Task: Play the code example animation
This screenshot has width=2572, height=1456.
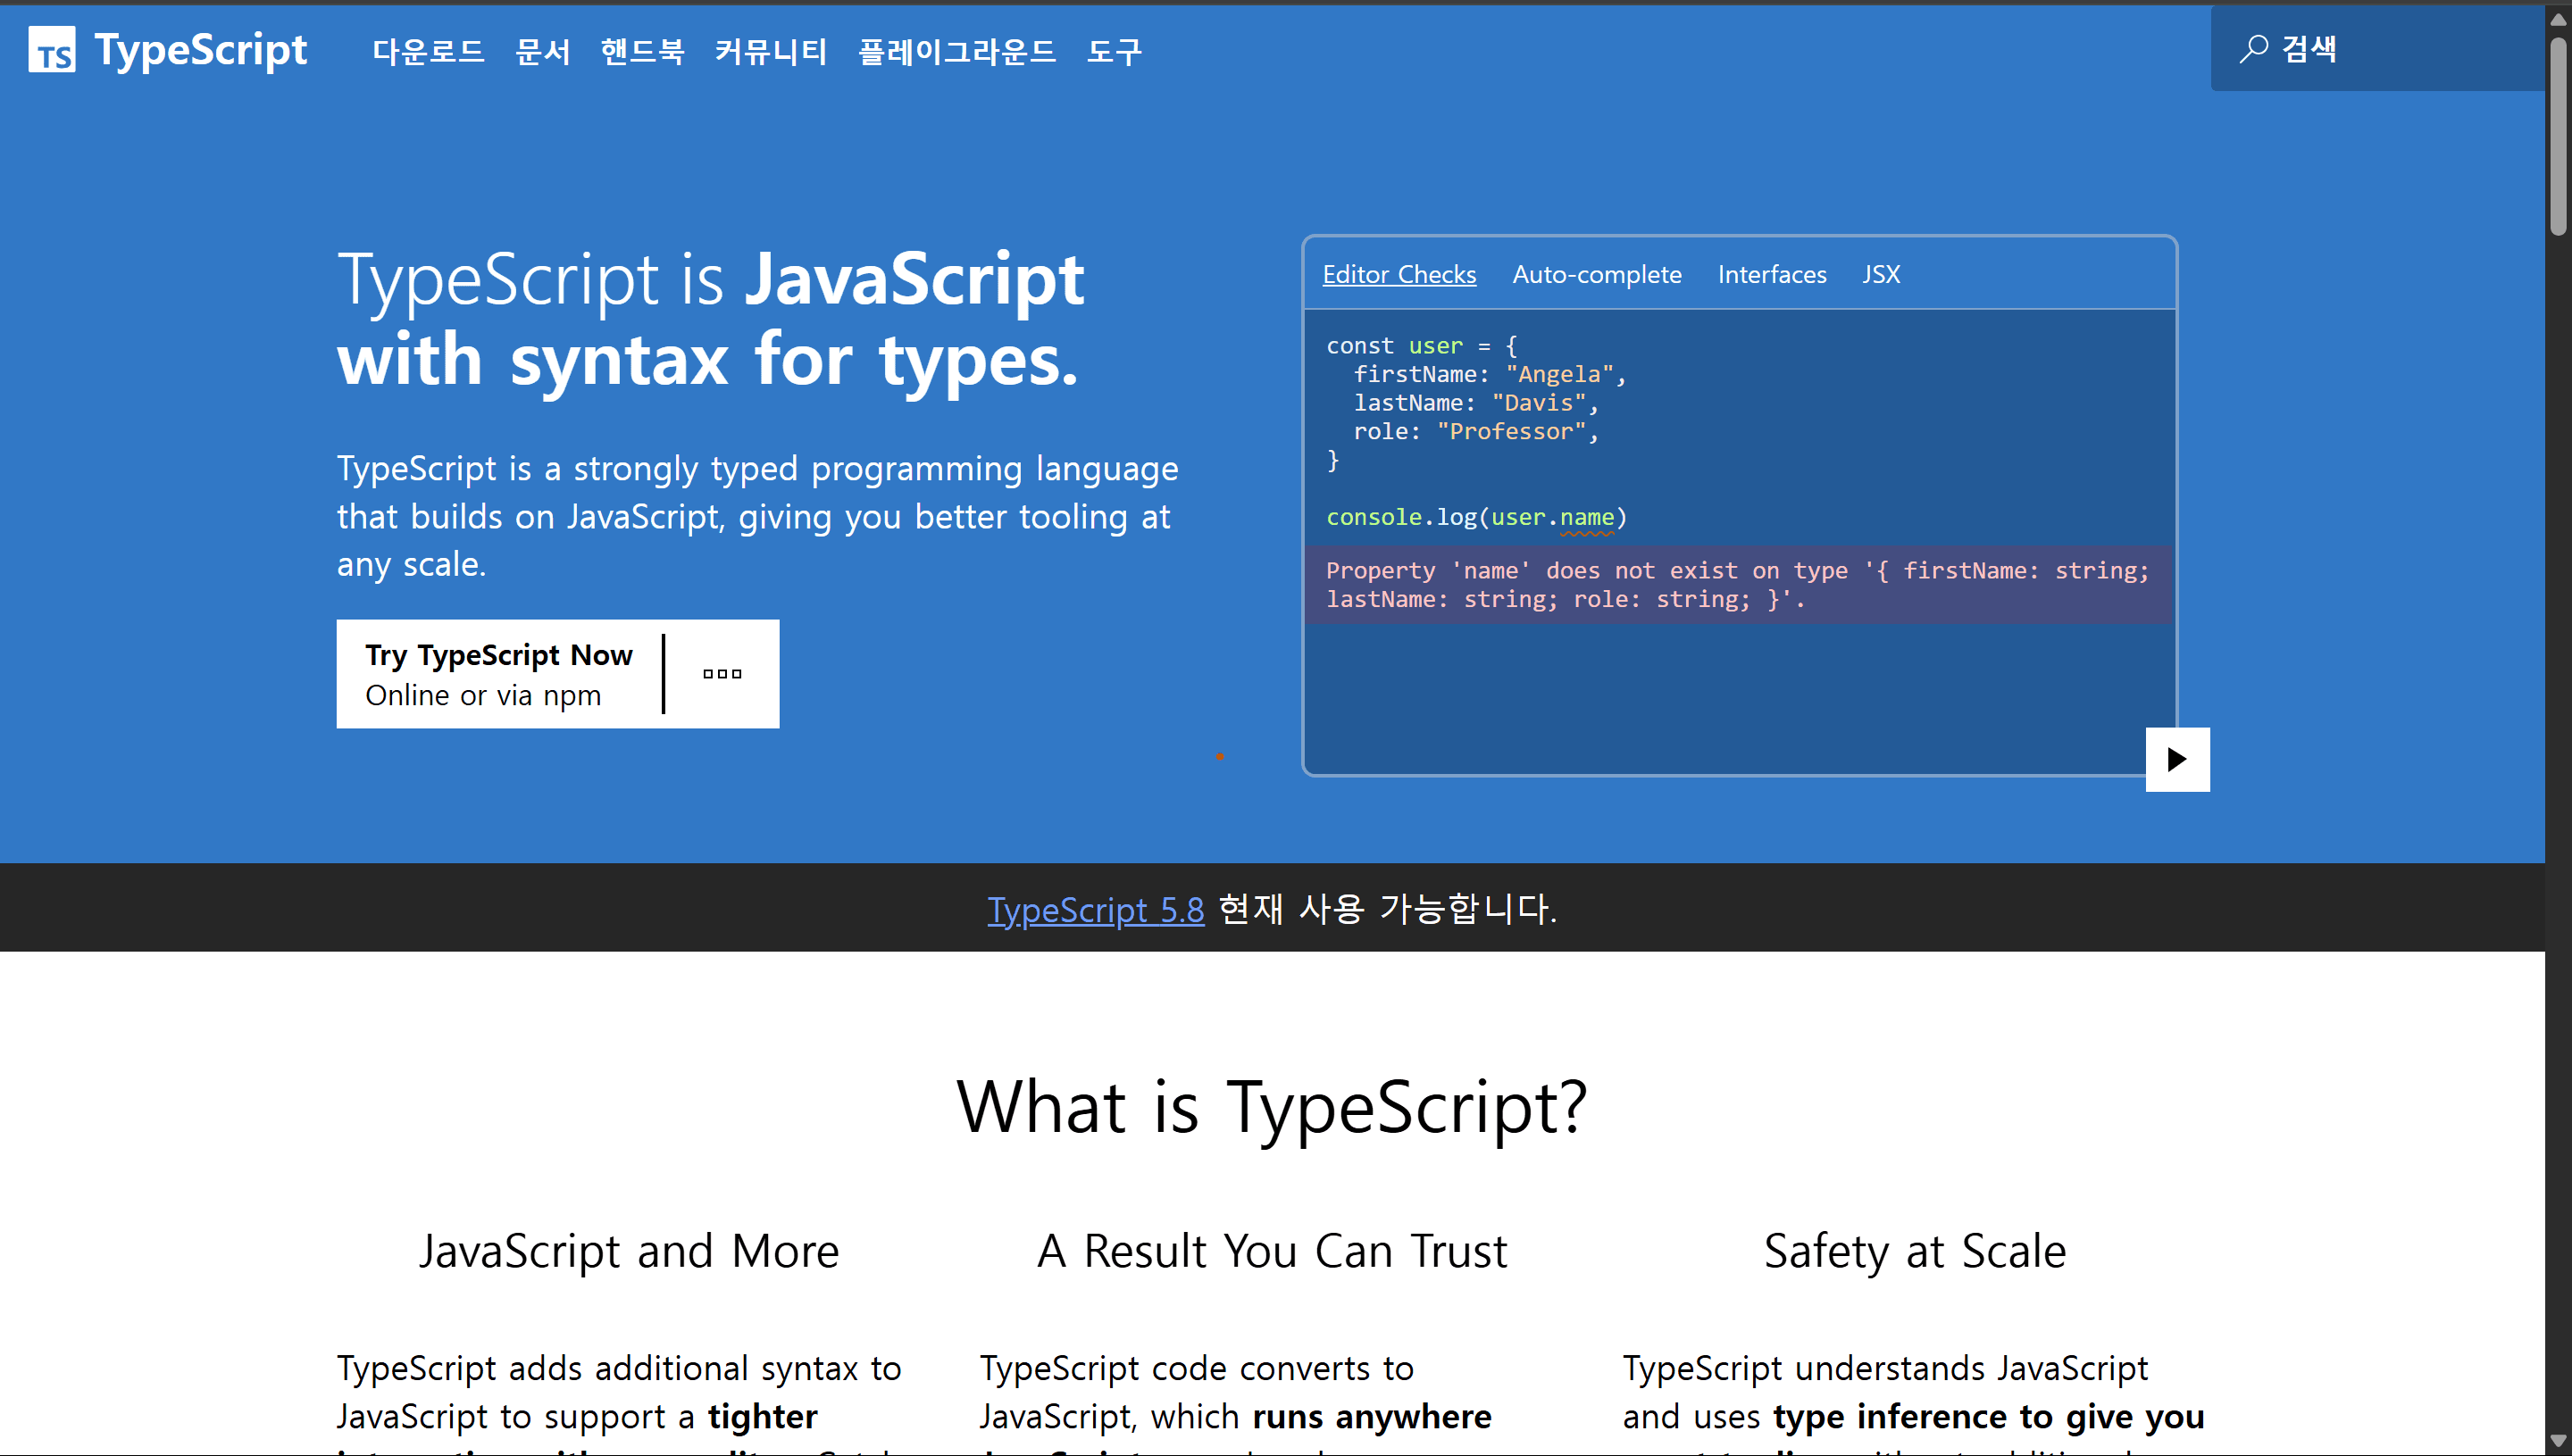Action: 2177,759
